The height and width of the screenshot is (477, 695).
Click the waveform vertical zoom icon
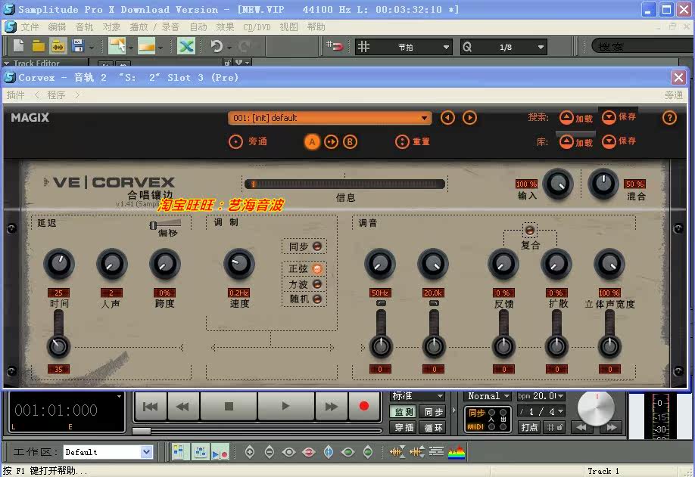(417, 452)
